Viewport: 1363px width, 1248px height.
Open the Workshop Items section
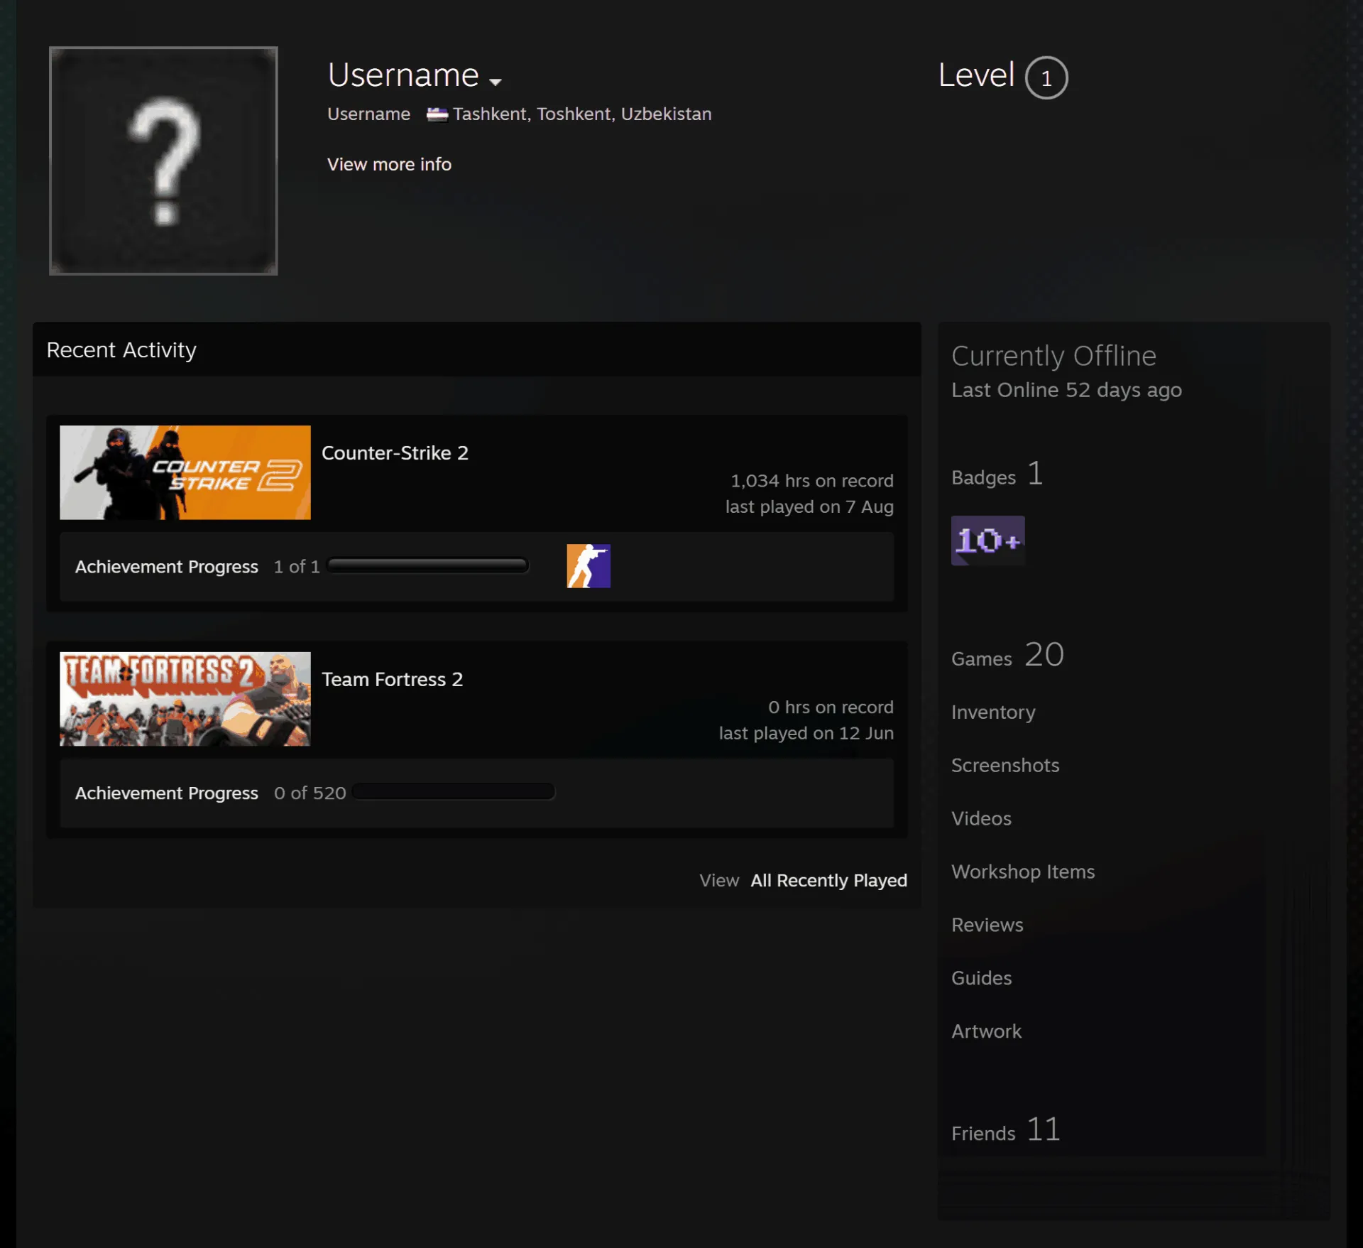click(x=1023, y=872)
